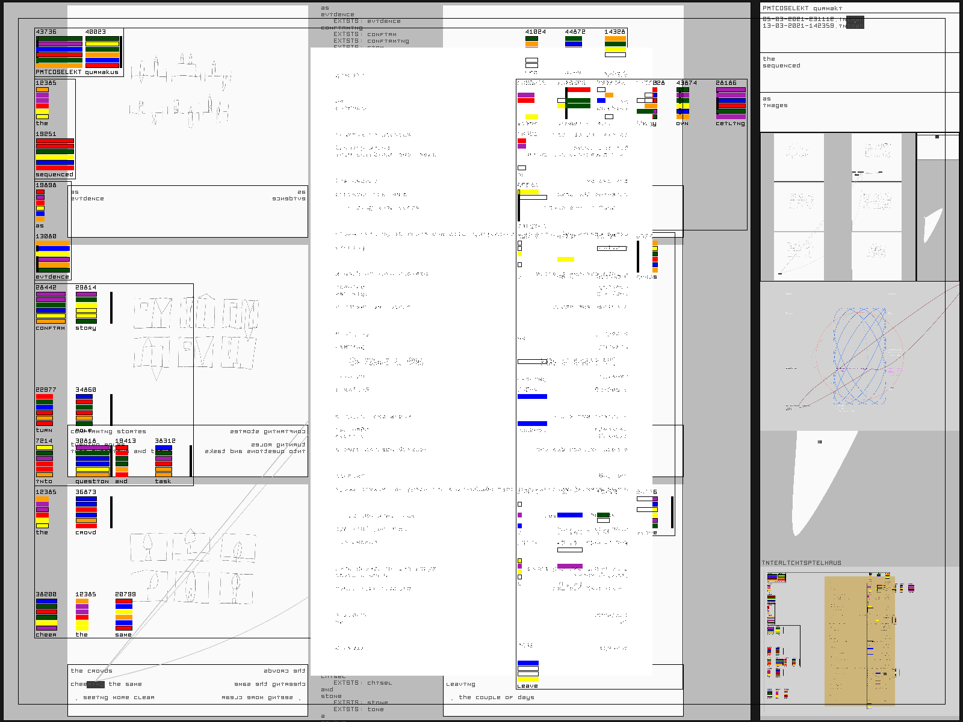Click the 19251 sequenced word block
This screenshot has height=722, width=963.
[x=55, y=154]
